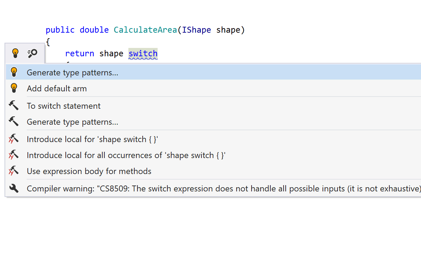Click the hammer icon beside second Generate type patterns

click(x=14, y=122)
